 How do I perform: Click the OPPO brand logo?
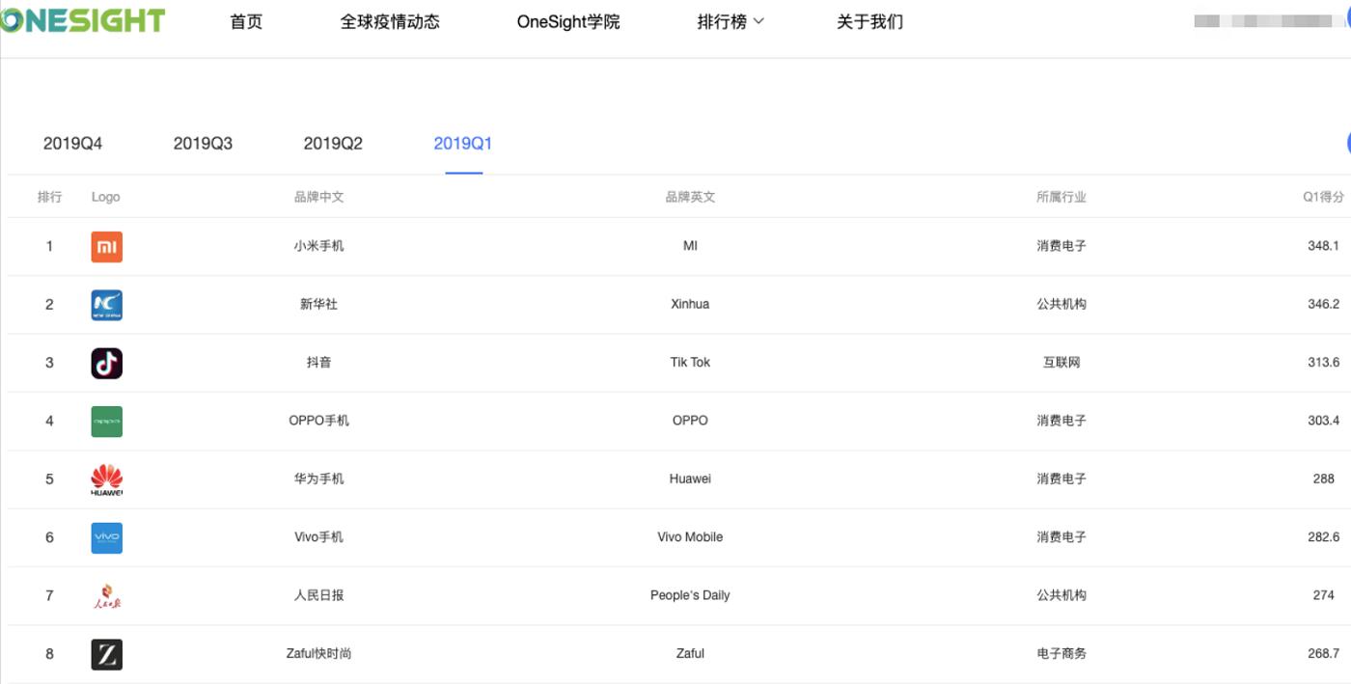106,421
